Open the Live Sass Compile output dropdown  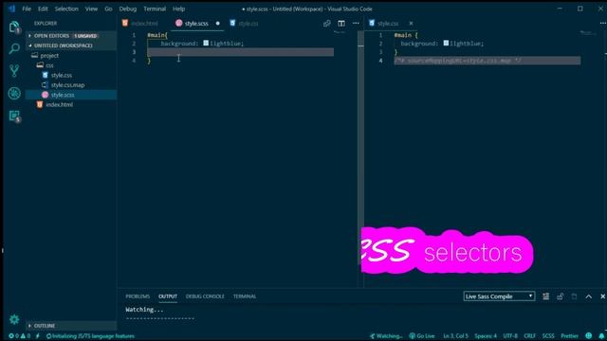tap(499, 296)
